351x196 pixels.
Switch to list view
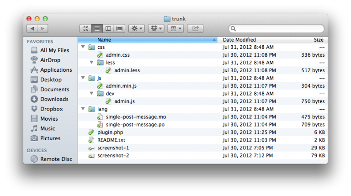[97, 28]
